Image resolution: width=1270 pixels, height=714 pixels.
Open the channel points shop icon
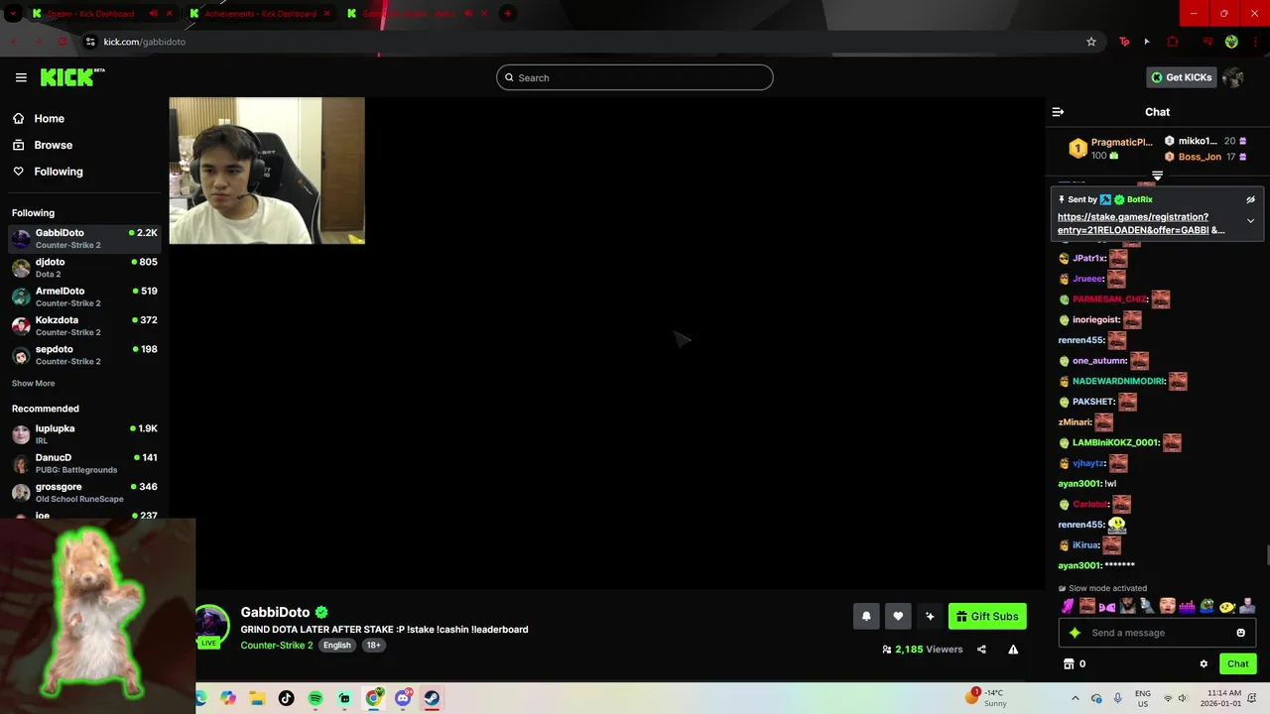click(1069, 663)
